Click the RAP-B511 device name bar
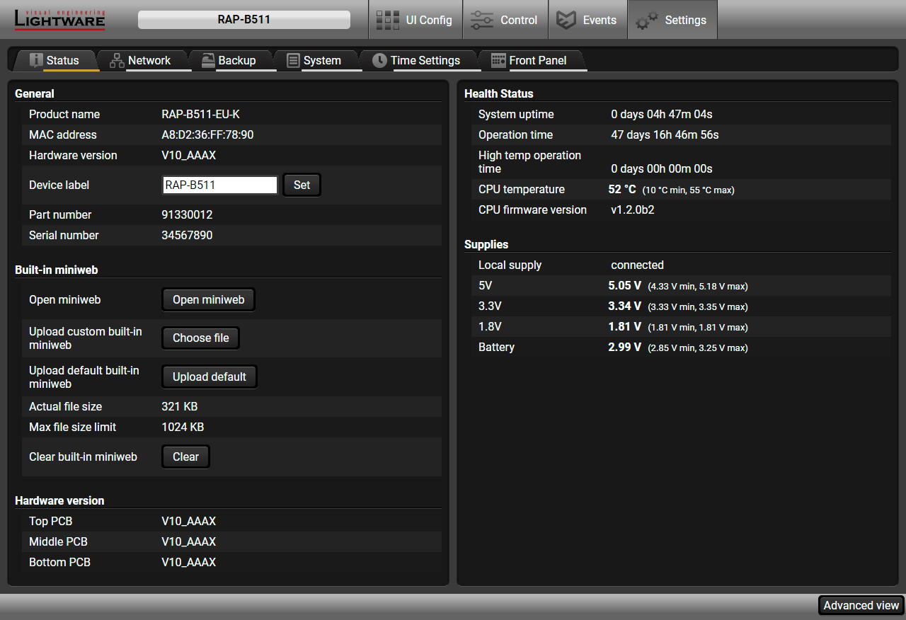Screen dimensions: 906x620 pyautogui.click(x=243, y=20)
